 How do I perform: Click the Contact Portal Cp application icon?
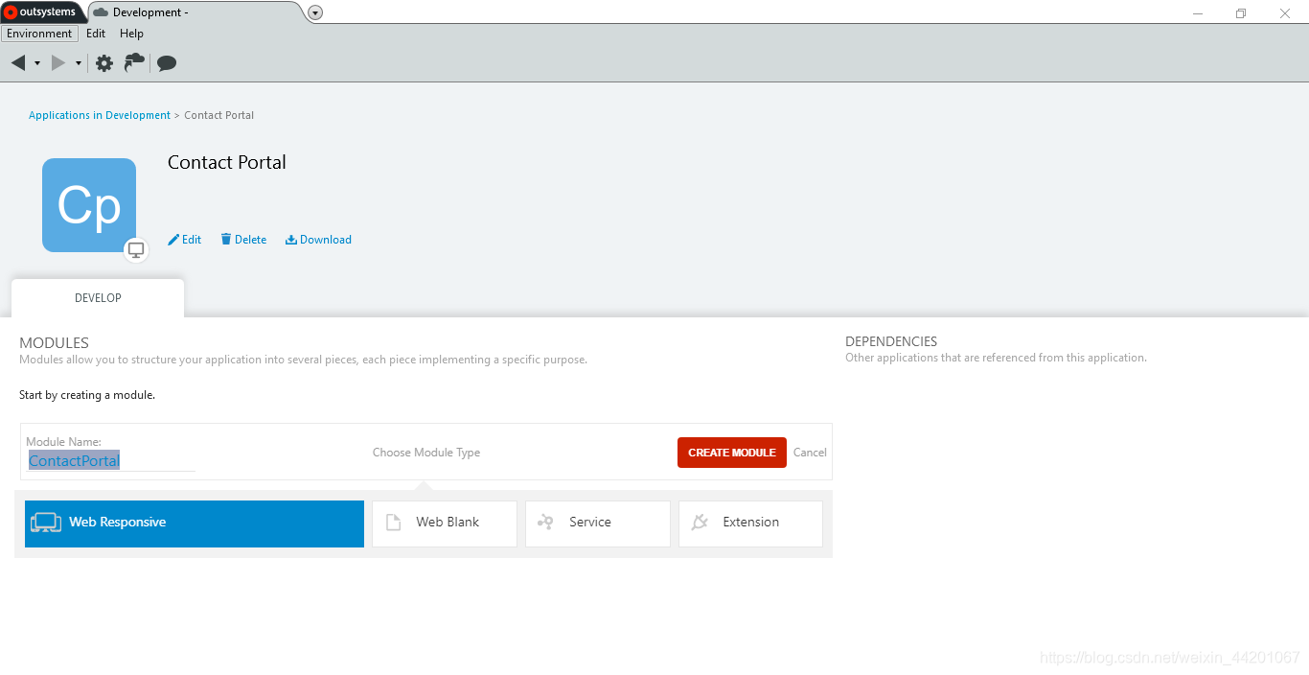click(x=89, y=205)
